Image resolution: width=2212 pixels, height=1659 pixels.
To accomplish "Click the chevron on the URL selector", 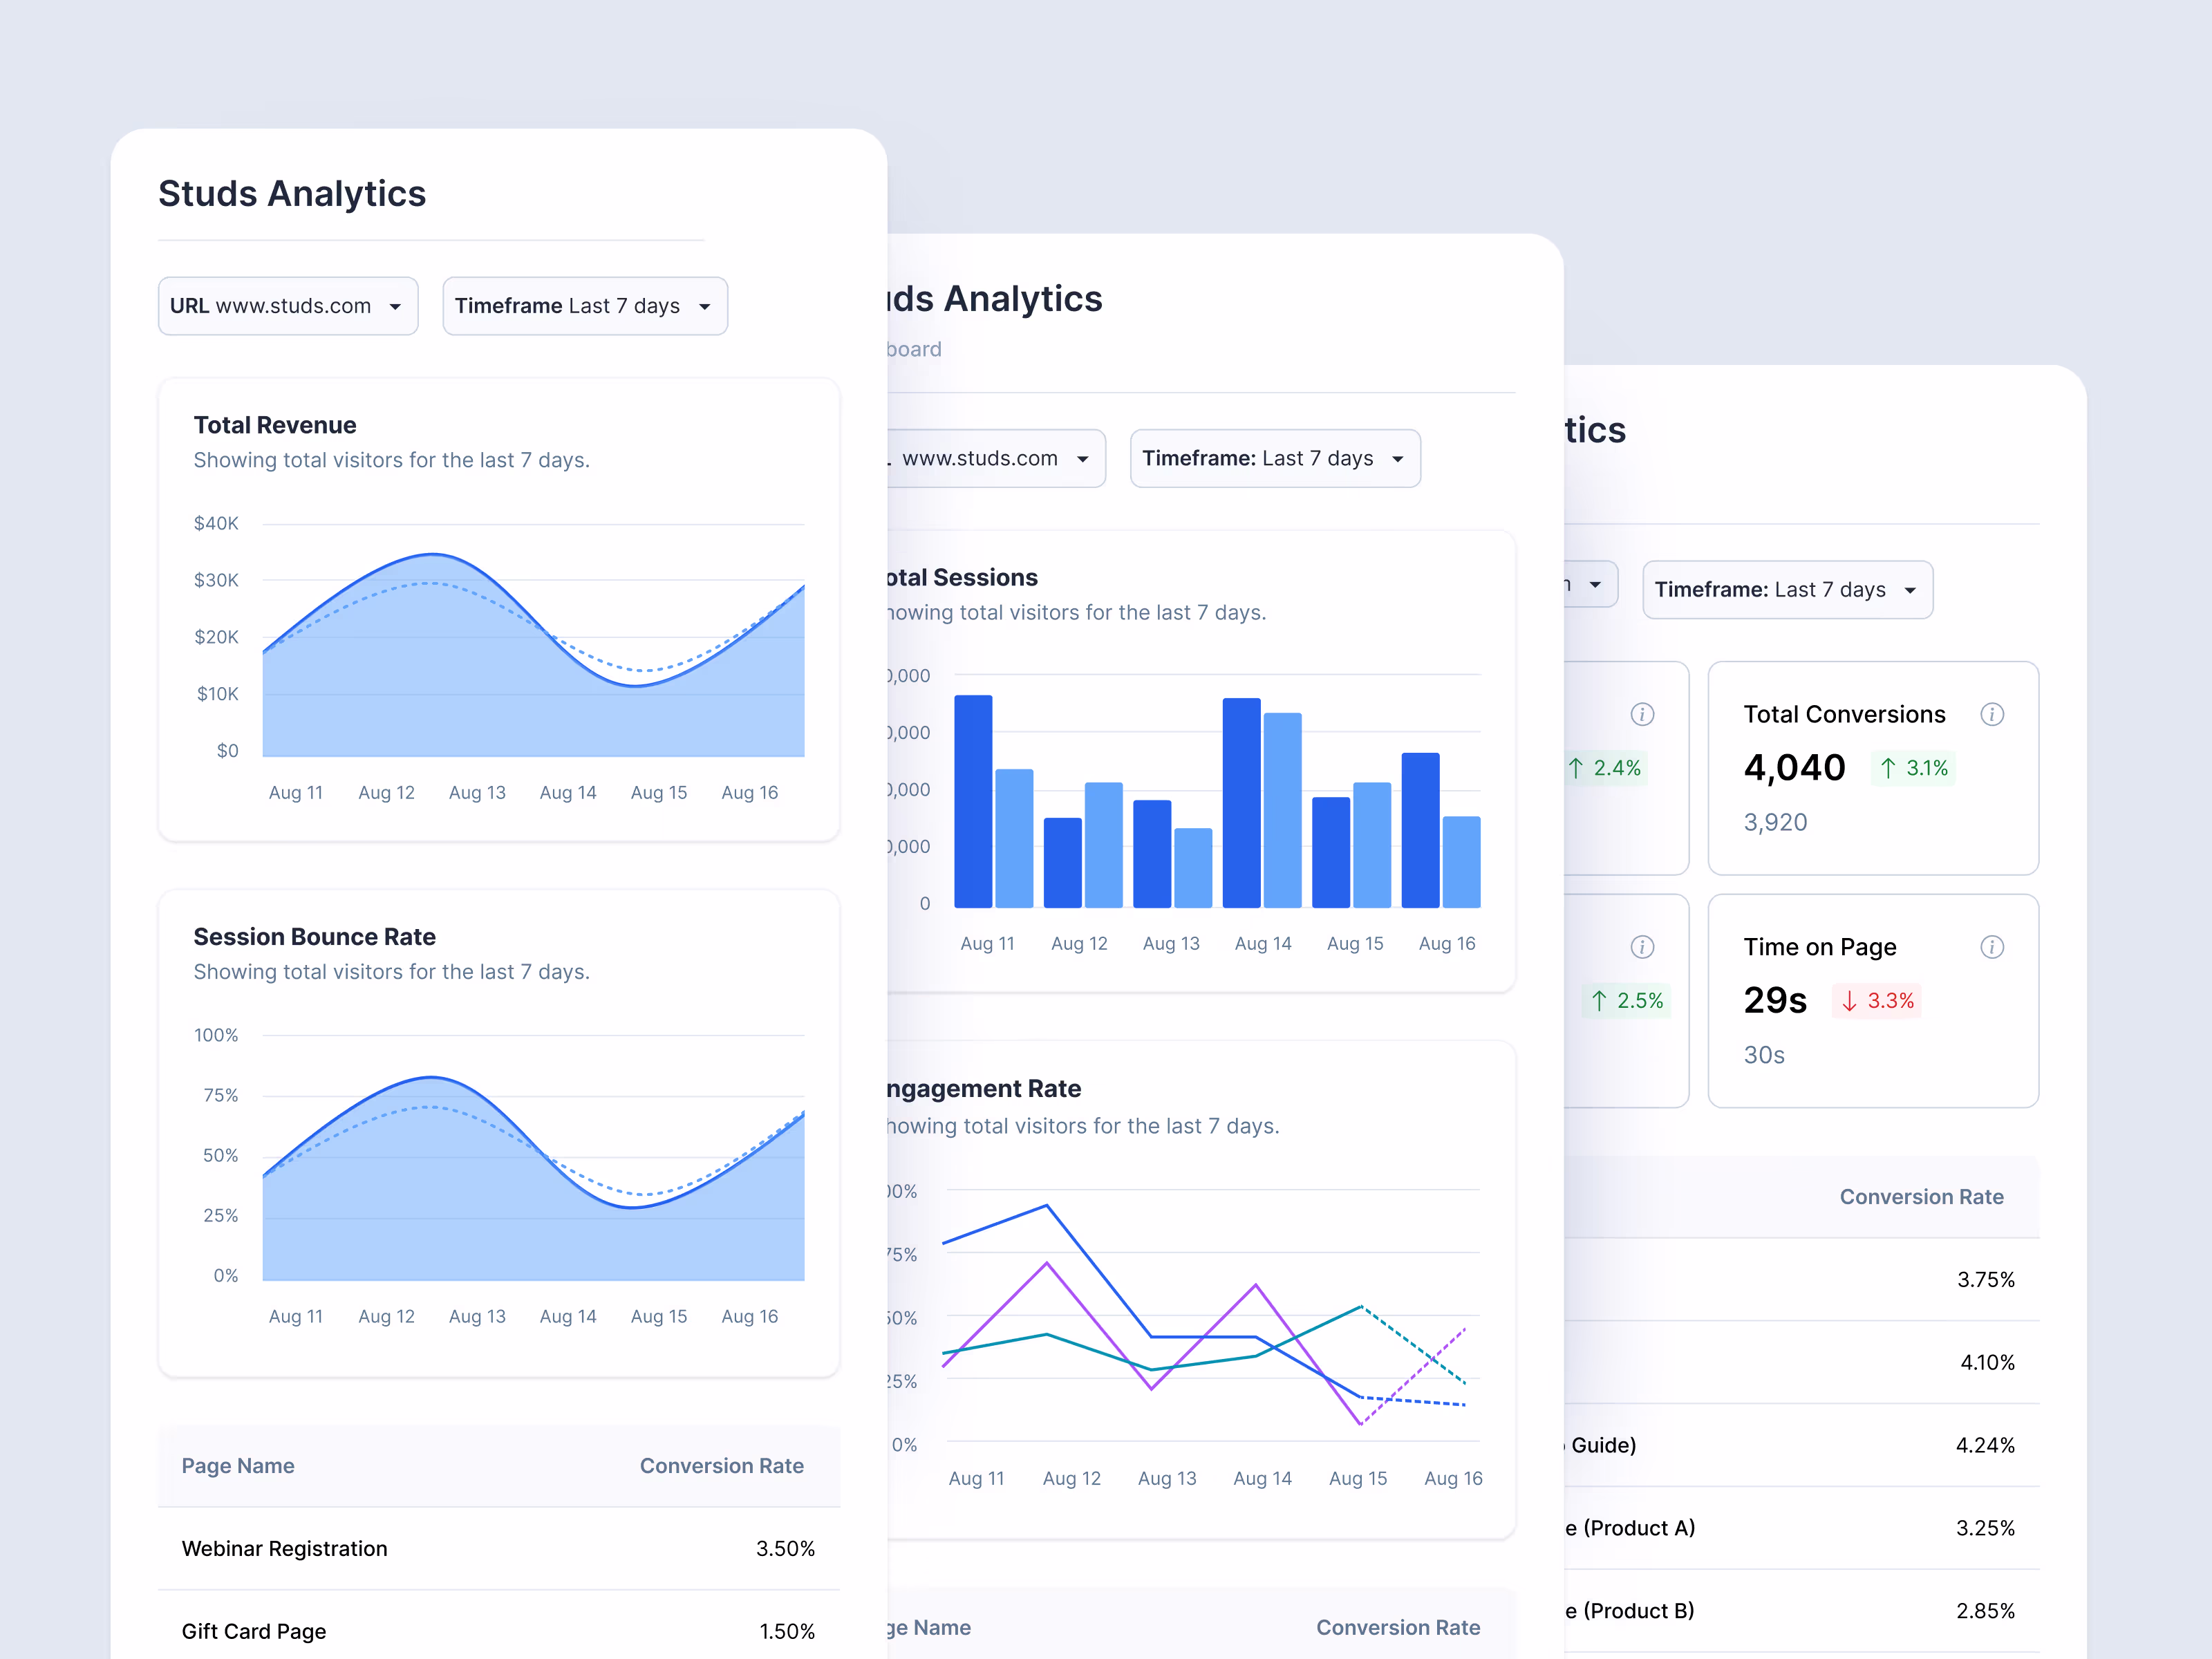I will pos(396,306).
